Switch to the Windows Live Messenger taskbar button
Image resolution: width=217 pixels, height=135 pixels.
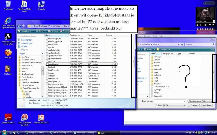pyautogui.click(x=36, y=133)
